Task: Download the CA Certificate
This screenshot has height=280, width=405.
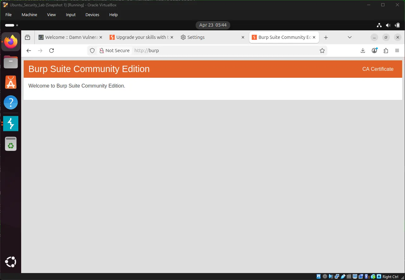Action: pos(378,69)
